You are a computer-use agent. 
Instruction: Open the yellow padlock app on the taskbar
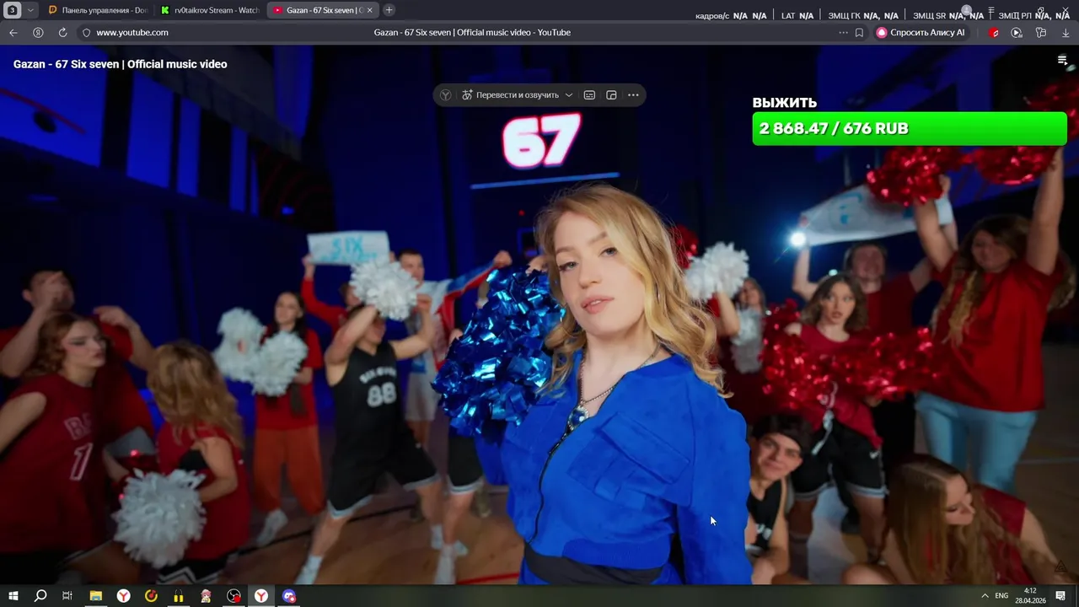coord(178,596)
